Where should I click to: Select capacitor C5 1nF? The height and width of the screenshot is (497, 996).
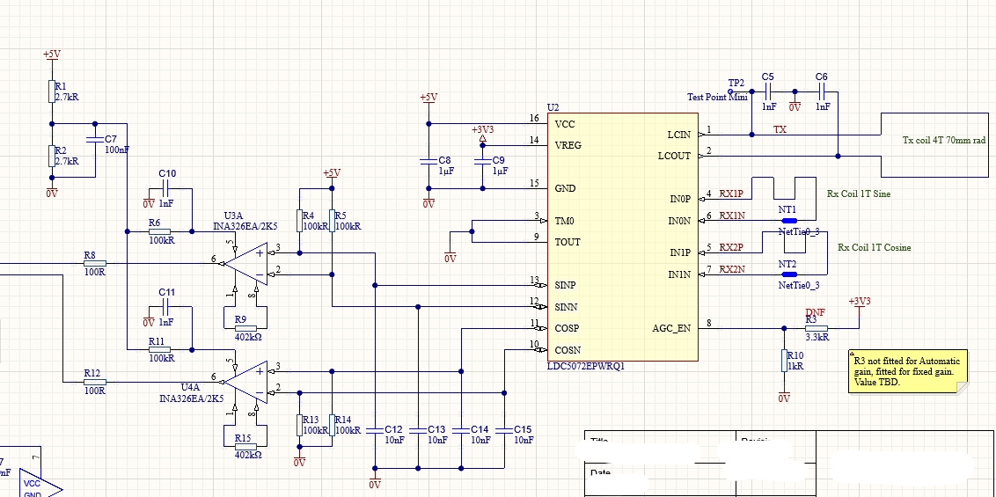(768, 91)
